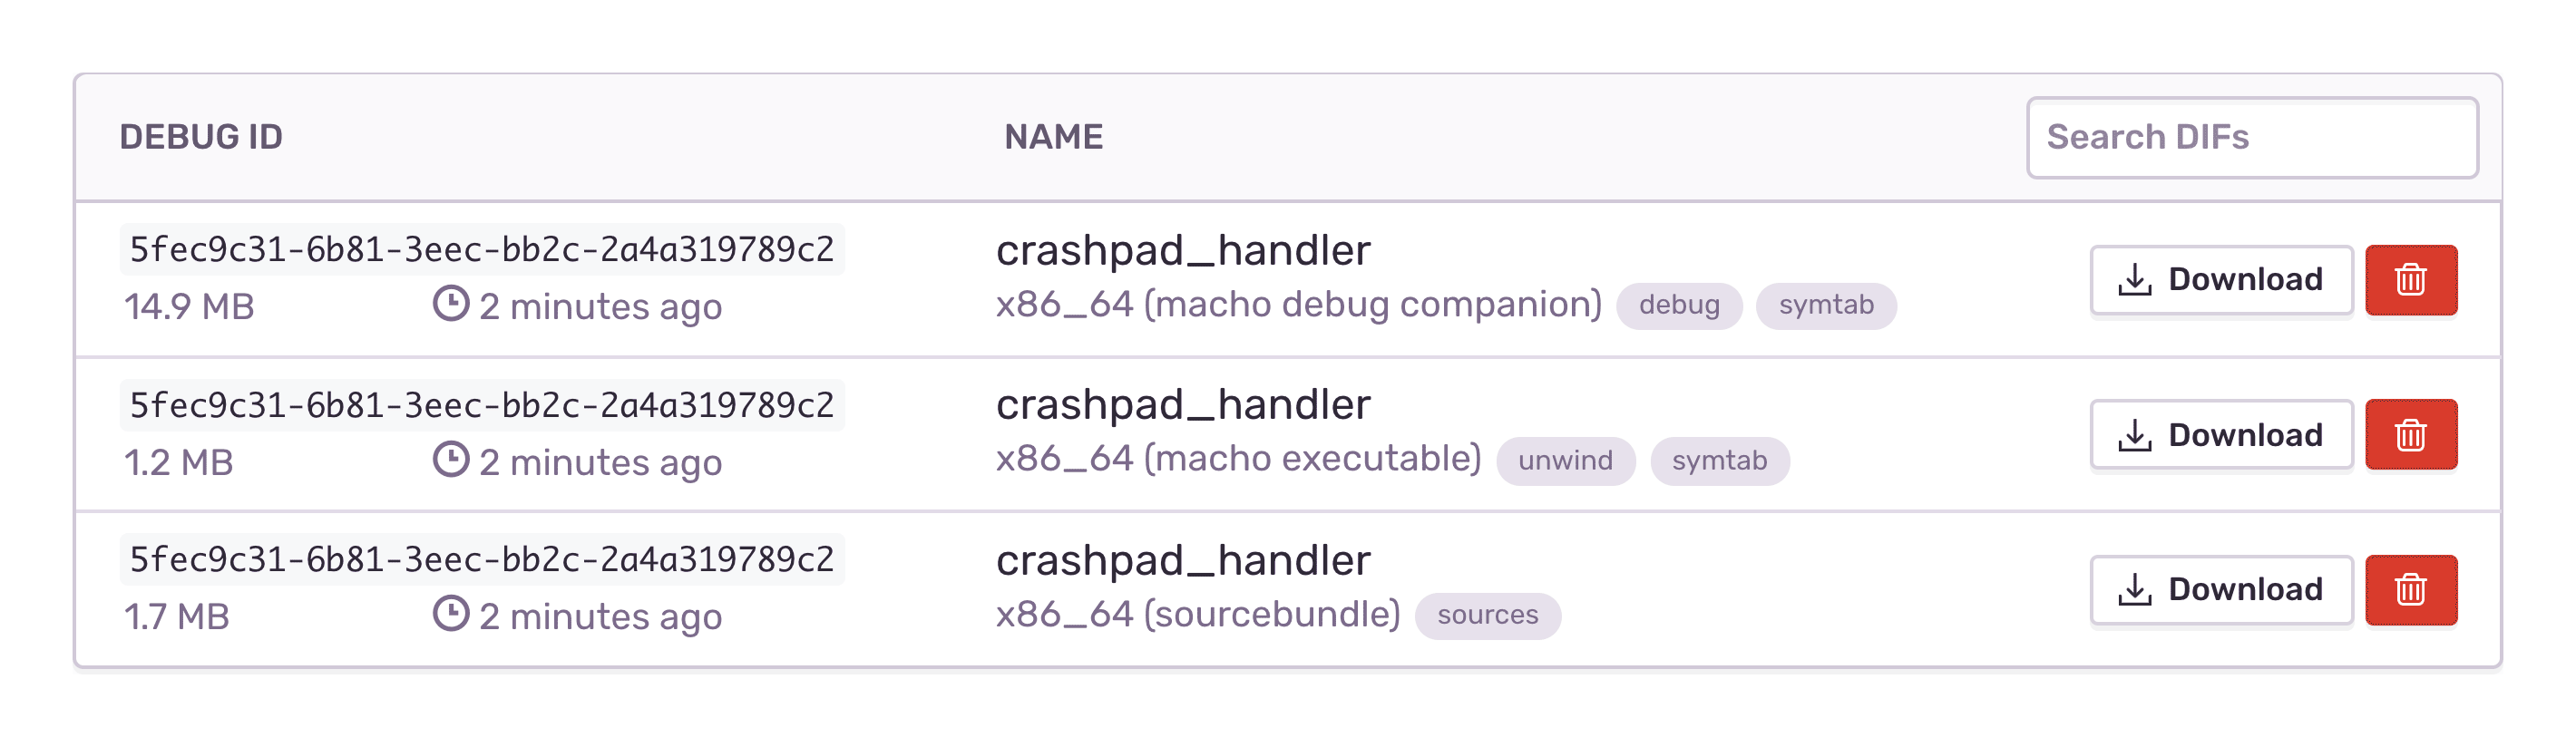Click the clock icon in first row
The image size is (2576, 747).
coord(451,303)
